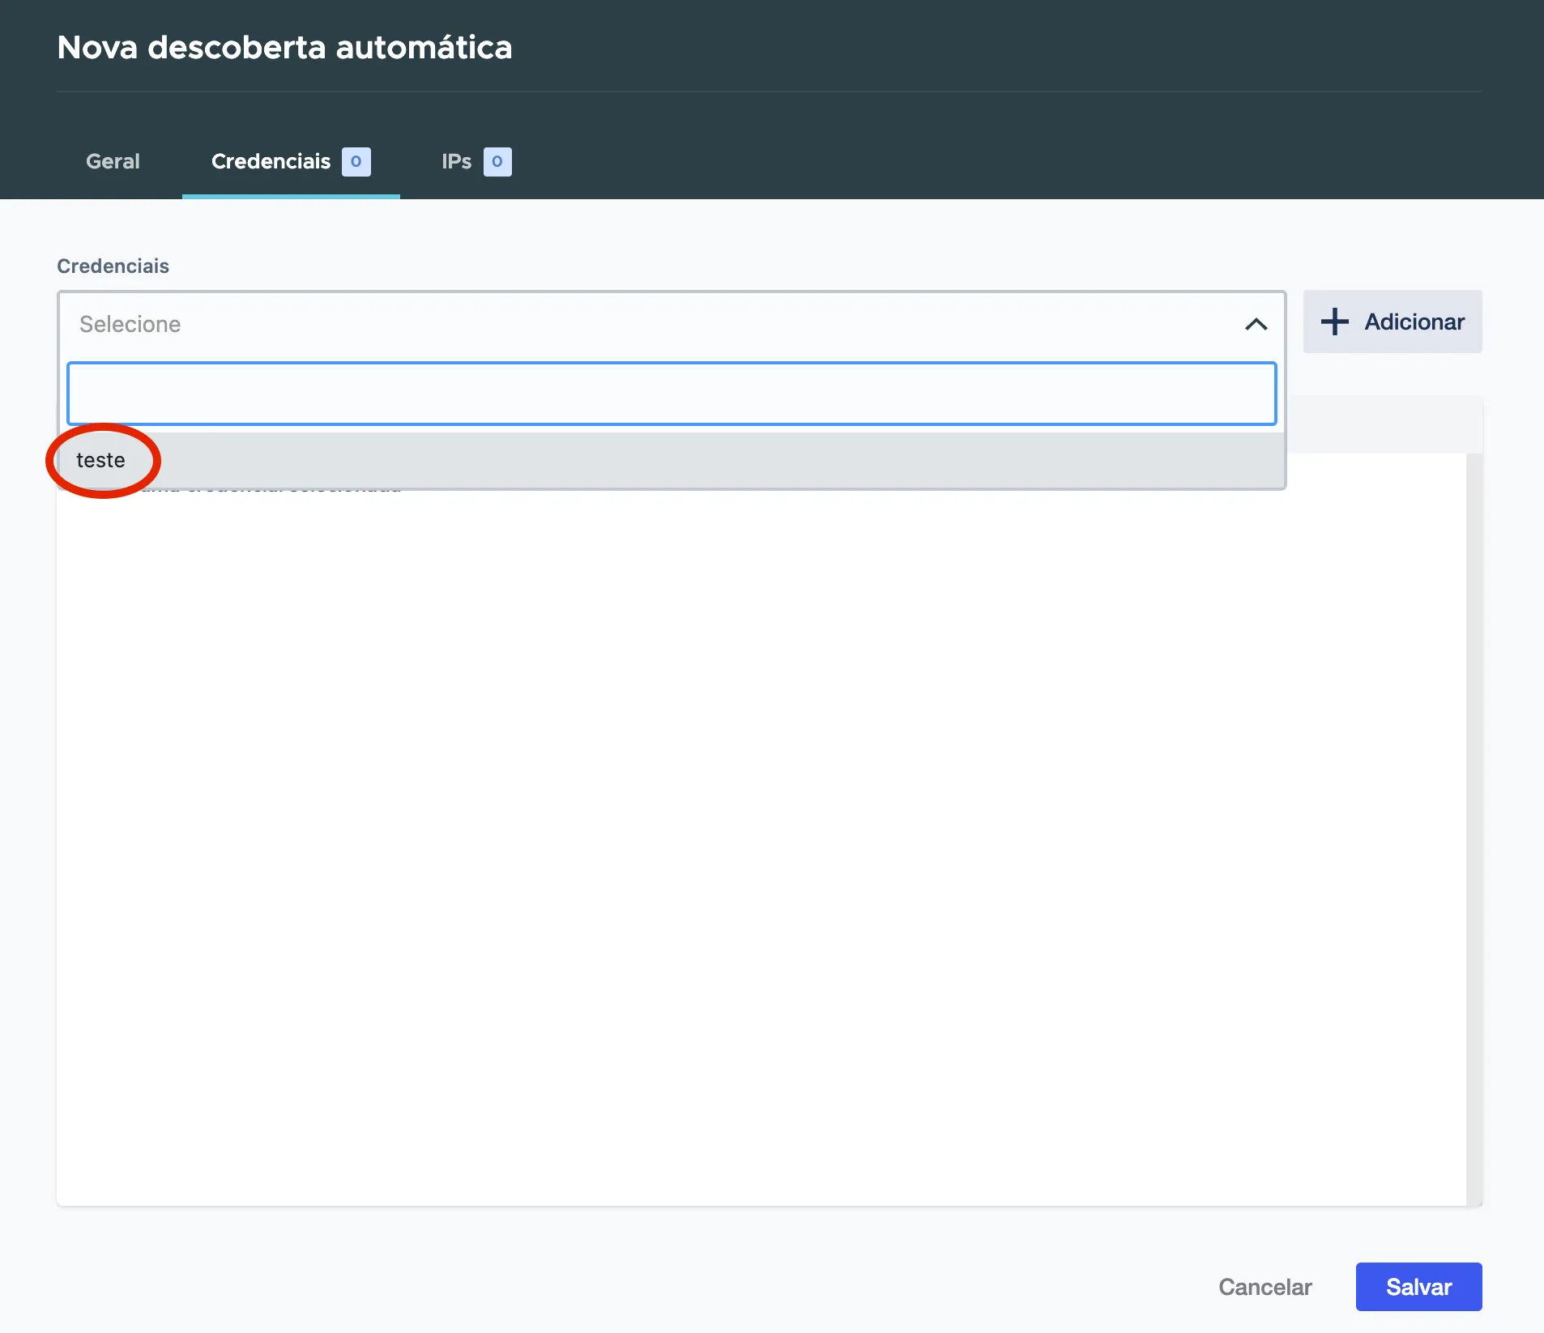Open the IPs tab
1544x1333 pixels.
pos(476,161)
